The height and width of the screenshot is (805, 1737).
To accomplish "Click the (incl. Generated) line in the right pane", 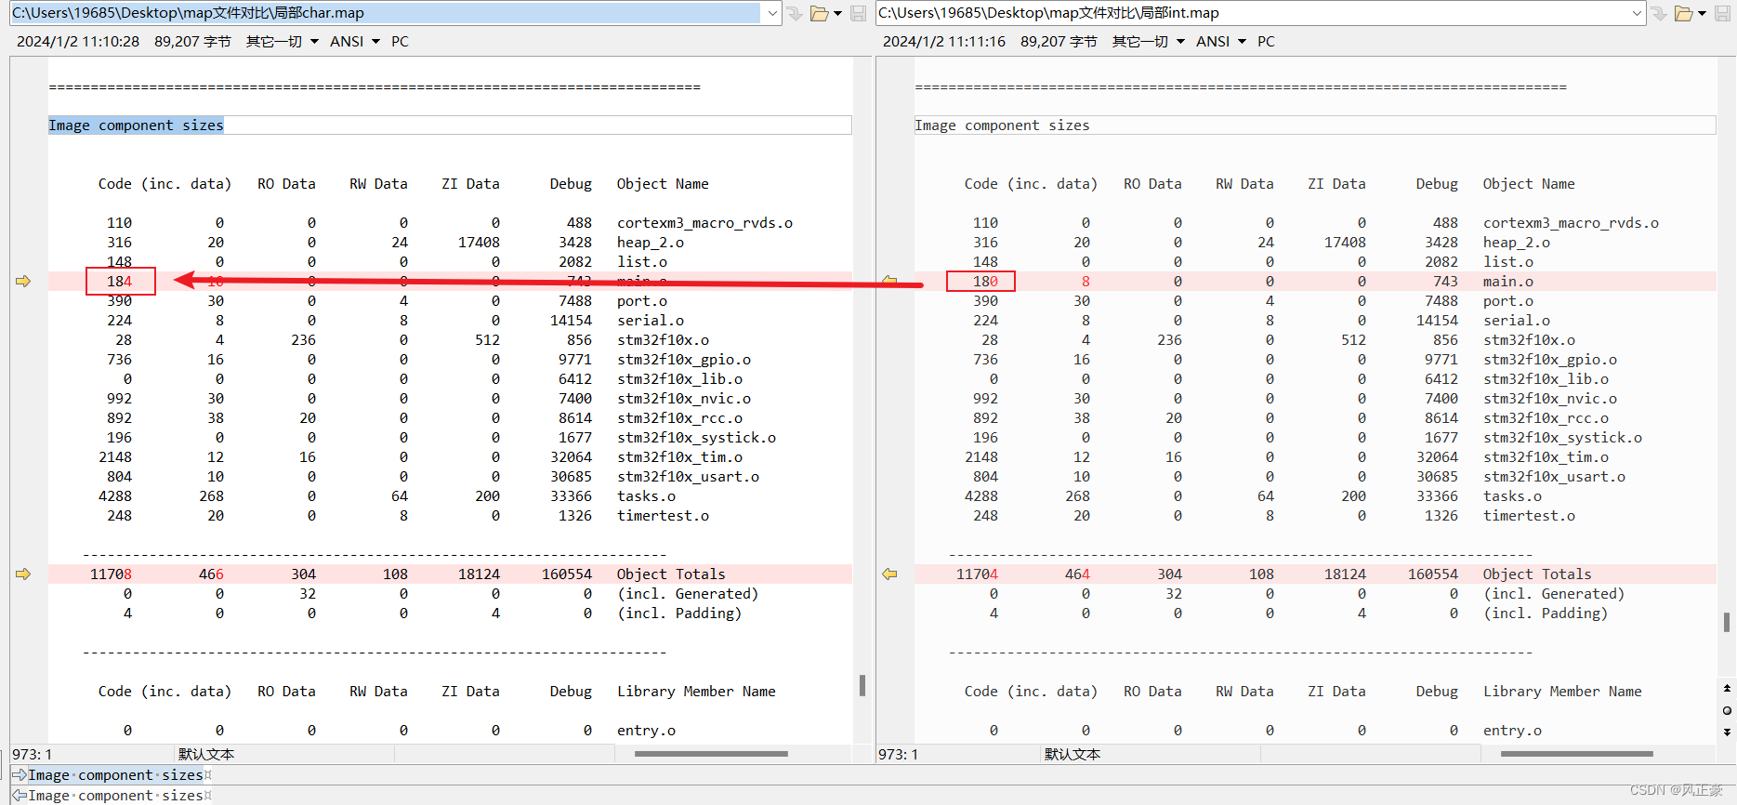I will point(1554,593).
